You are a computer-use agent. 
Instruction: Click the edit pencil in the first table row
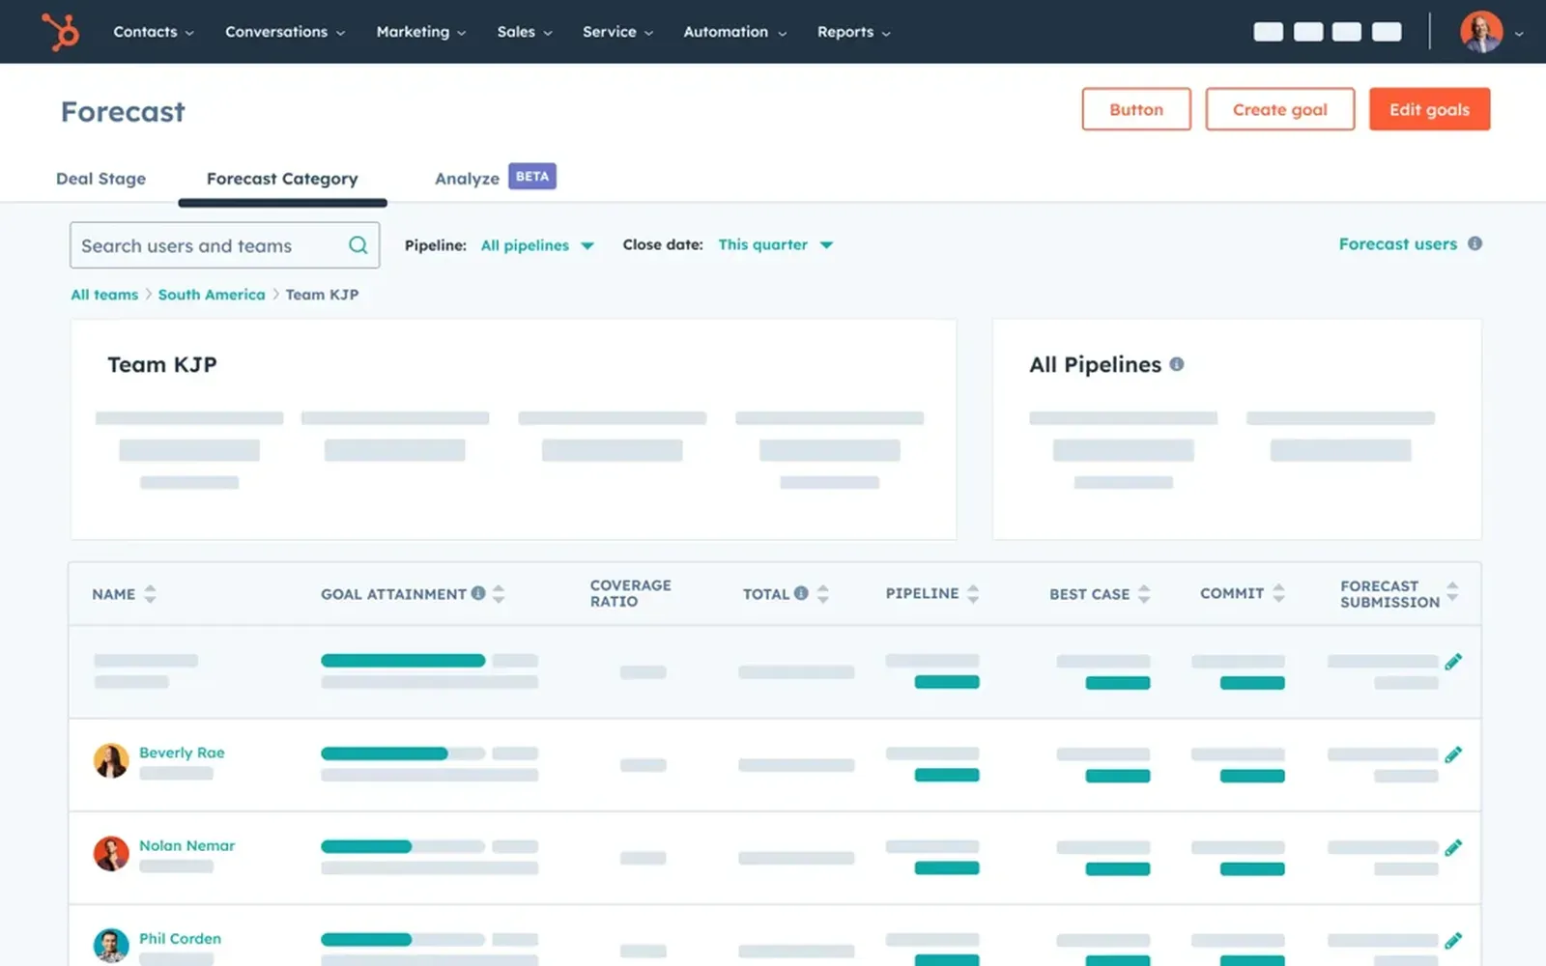(1454, 661)
